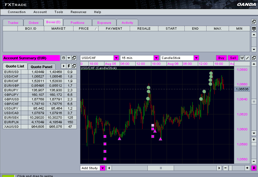
Task: Select the draw trend line tool
Action: (x=248, y=58)
